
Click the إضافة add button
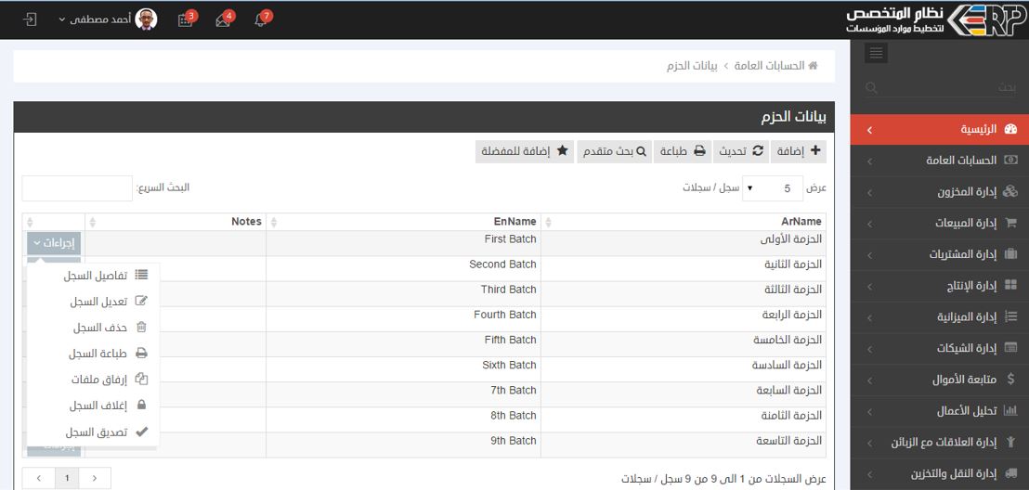coord(798,151)
